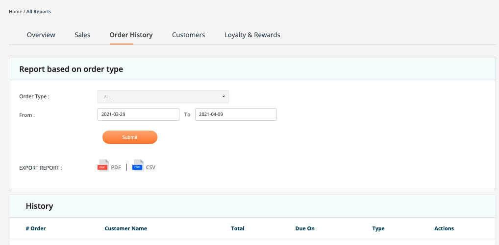Select the Order History tab
The width and height of the screenshot is (499, 245).
pyautogui.click(x=131, y=35)
